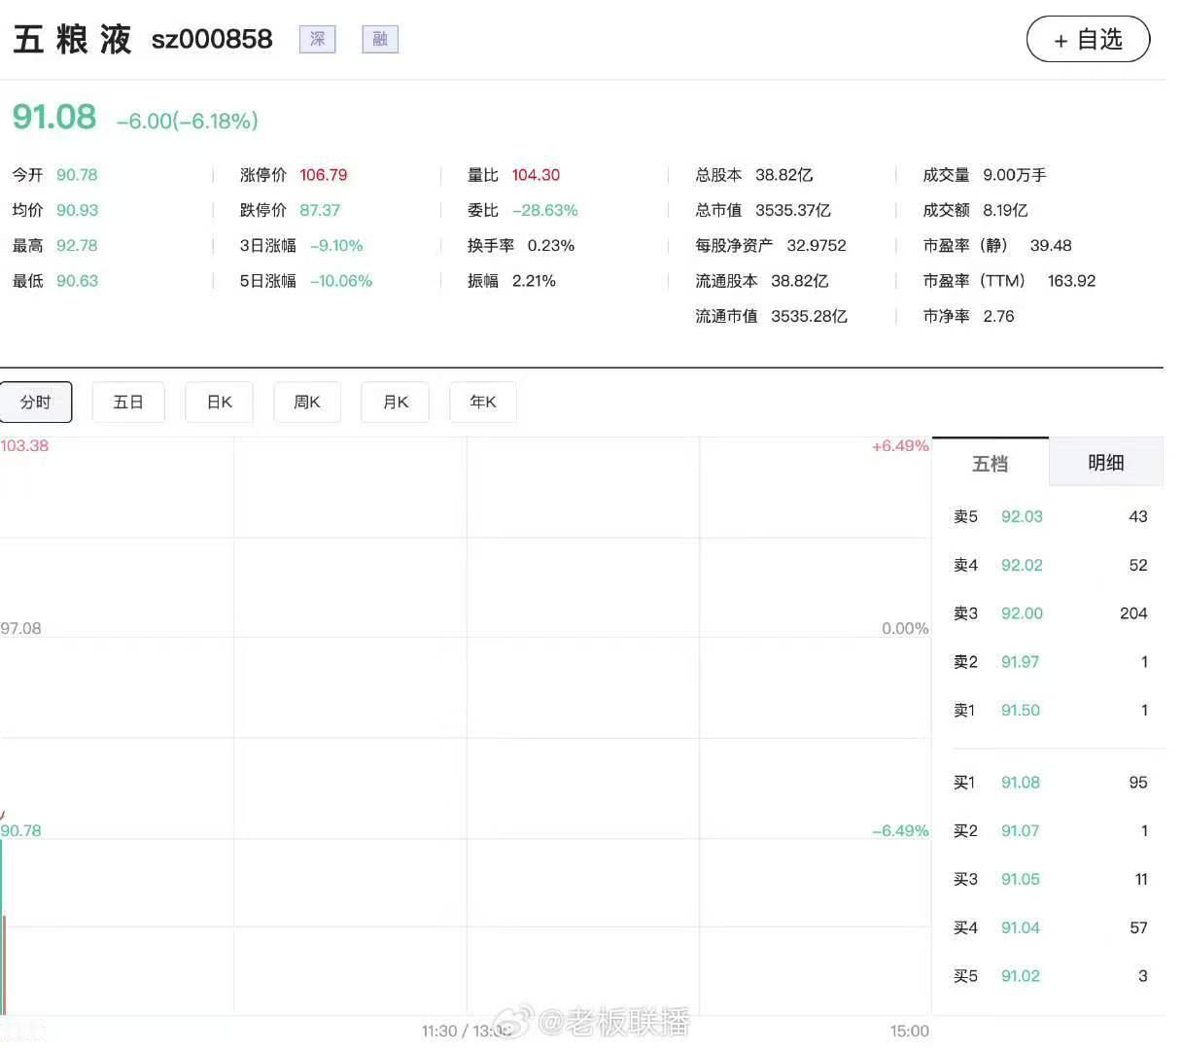1183x1050 pixels.
Task: Select the 分时 chart tab
Action: 36,402
